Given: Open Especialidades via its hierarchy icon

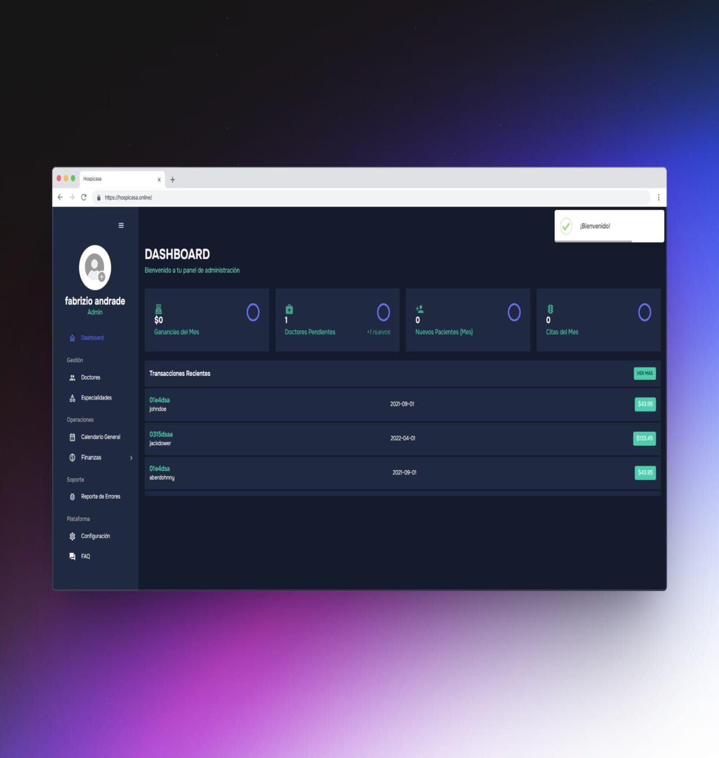Looking at the screenshot, I should pos(72,398).
